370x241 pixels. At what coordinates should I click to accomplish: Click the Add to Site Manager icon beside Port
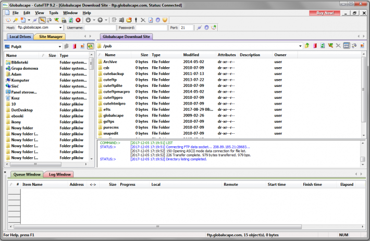[214, 28]
